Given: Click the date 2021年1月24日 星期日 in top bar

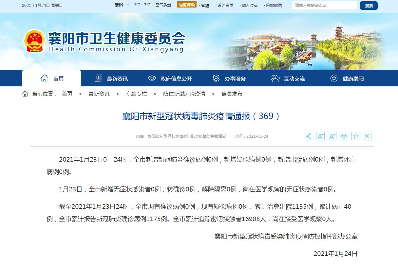Looking at the screenshot, I should coord(42,6).
